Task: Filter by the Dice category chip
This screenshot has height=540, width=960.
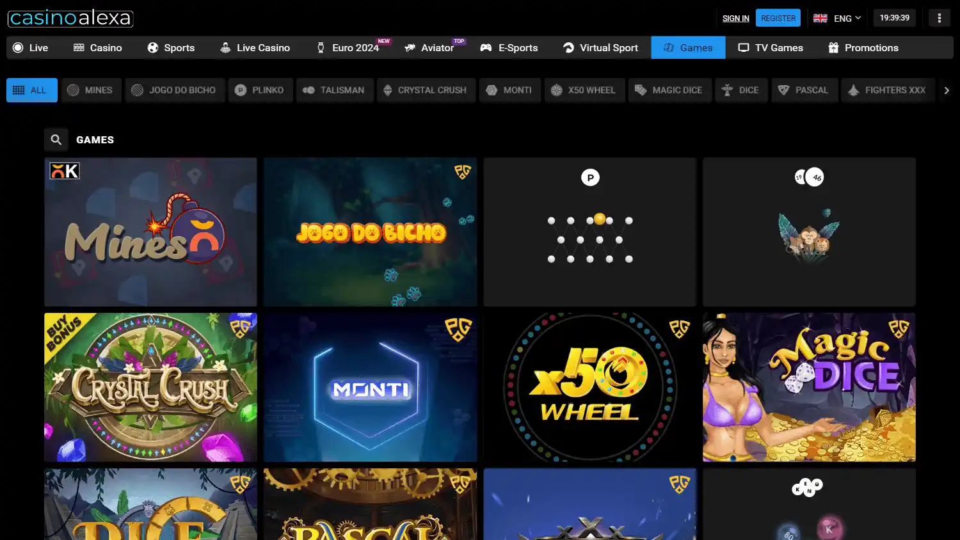Action: [741, 90]
